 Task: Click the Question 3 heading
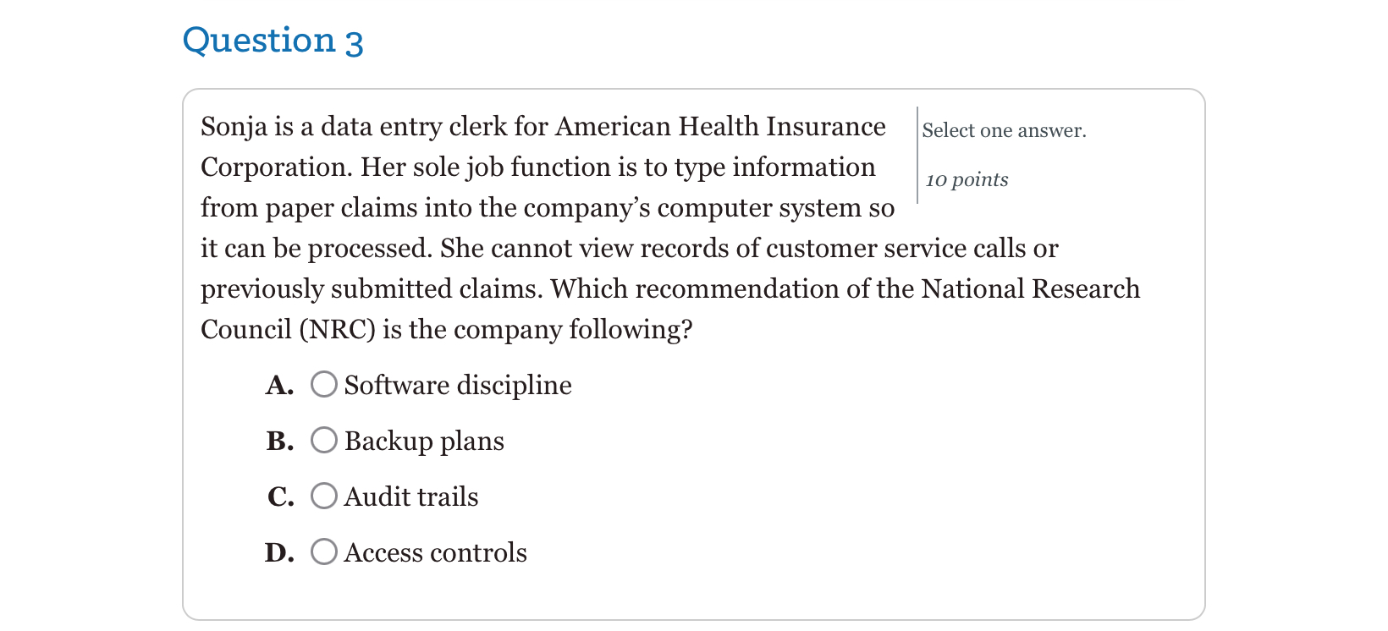click(273, 40)
